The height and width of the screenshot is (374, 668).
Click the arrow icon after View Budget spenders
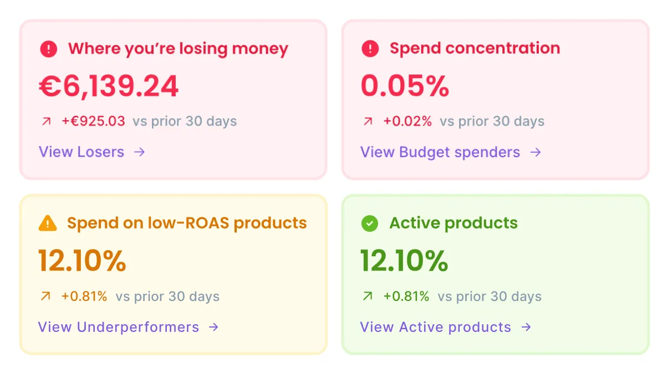(536, 152)
